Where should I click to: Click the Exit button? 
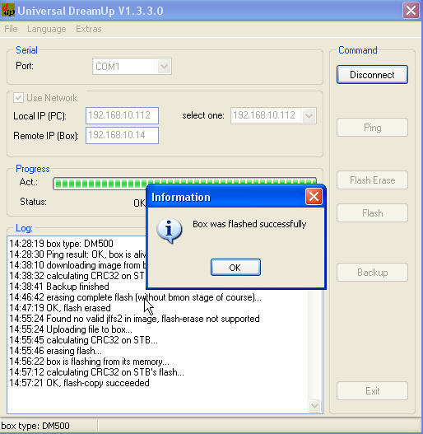click(372, 391)
